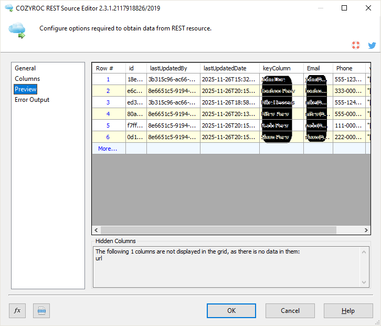Click the Phone cell '333-000...'

(x=349, y=91)
